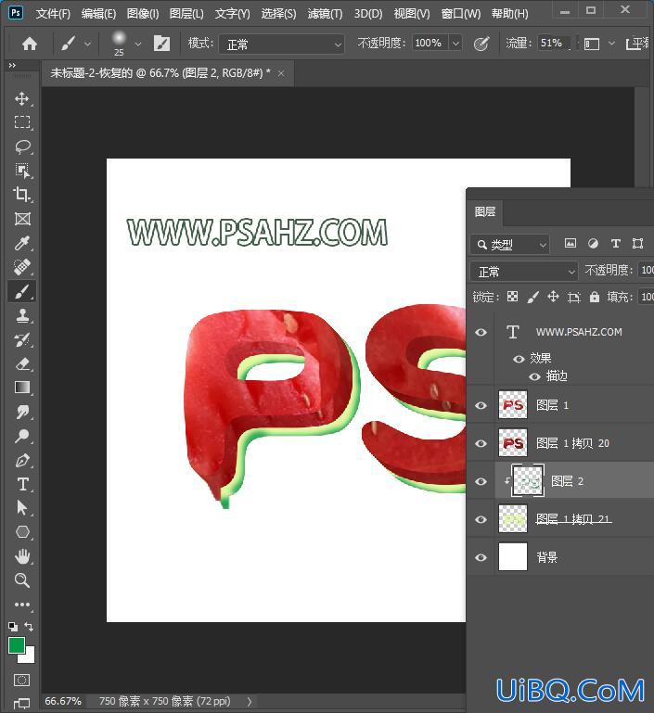Reset default foreground and background colors

click(x=13, y=627)
